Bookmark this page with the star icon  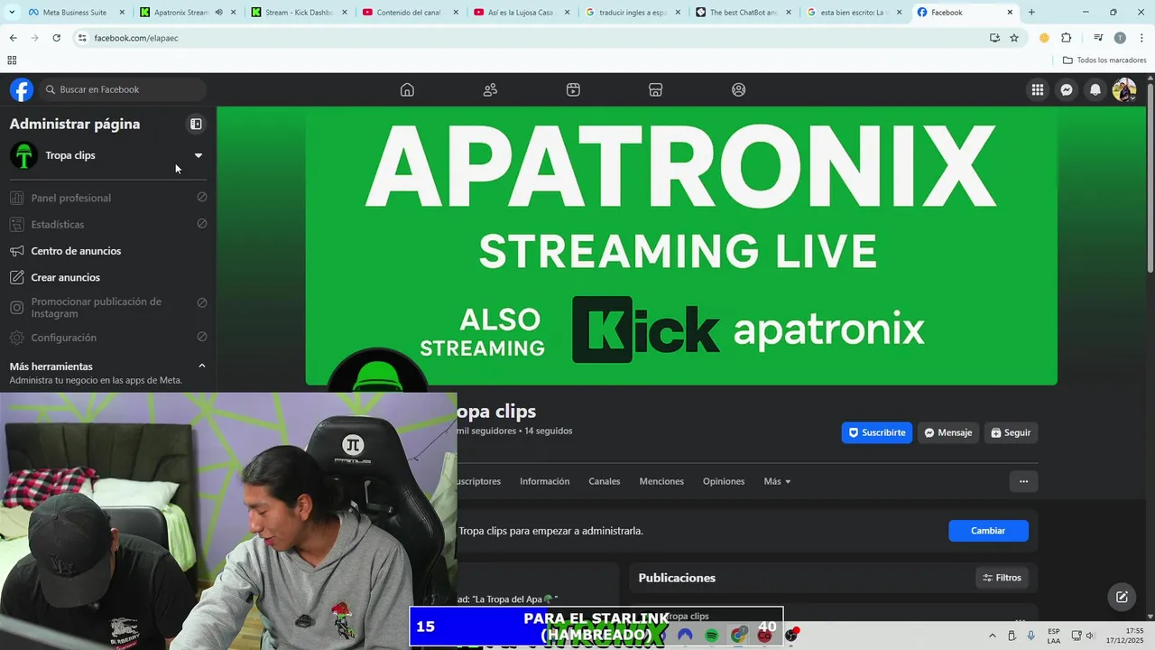click(1014, 38)
